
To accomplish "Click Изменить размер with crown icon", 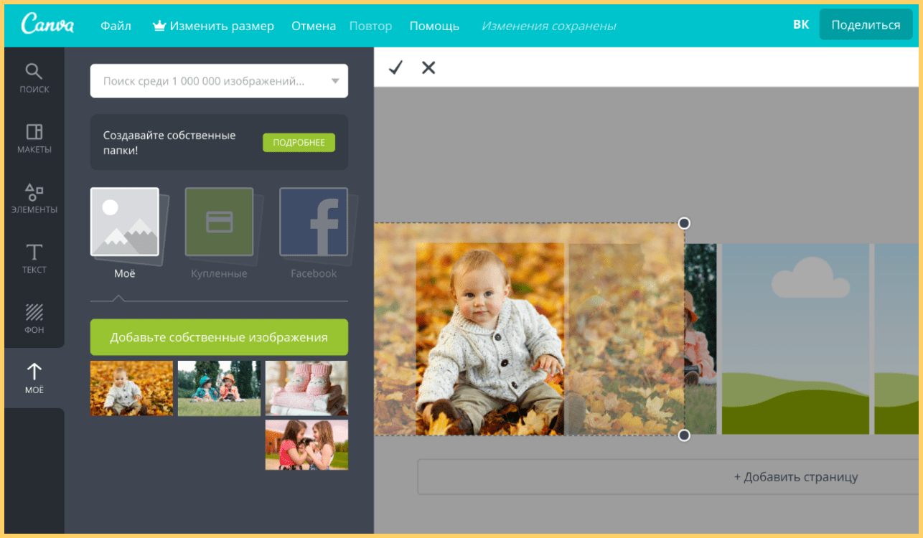I will tap(213, 26).
